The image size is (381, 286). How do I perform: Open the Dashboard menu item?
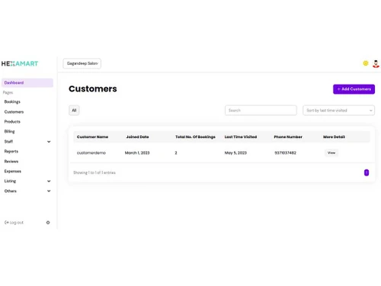pyautogui.click(x=27, y=82)
